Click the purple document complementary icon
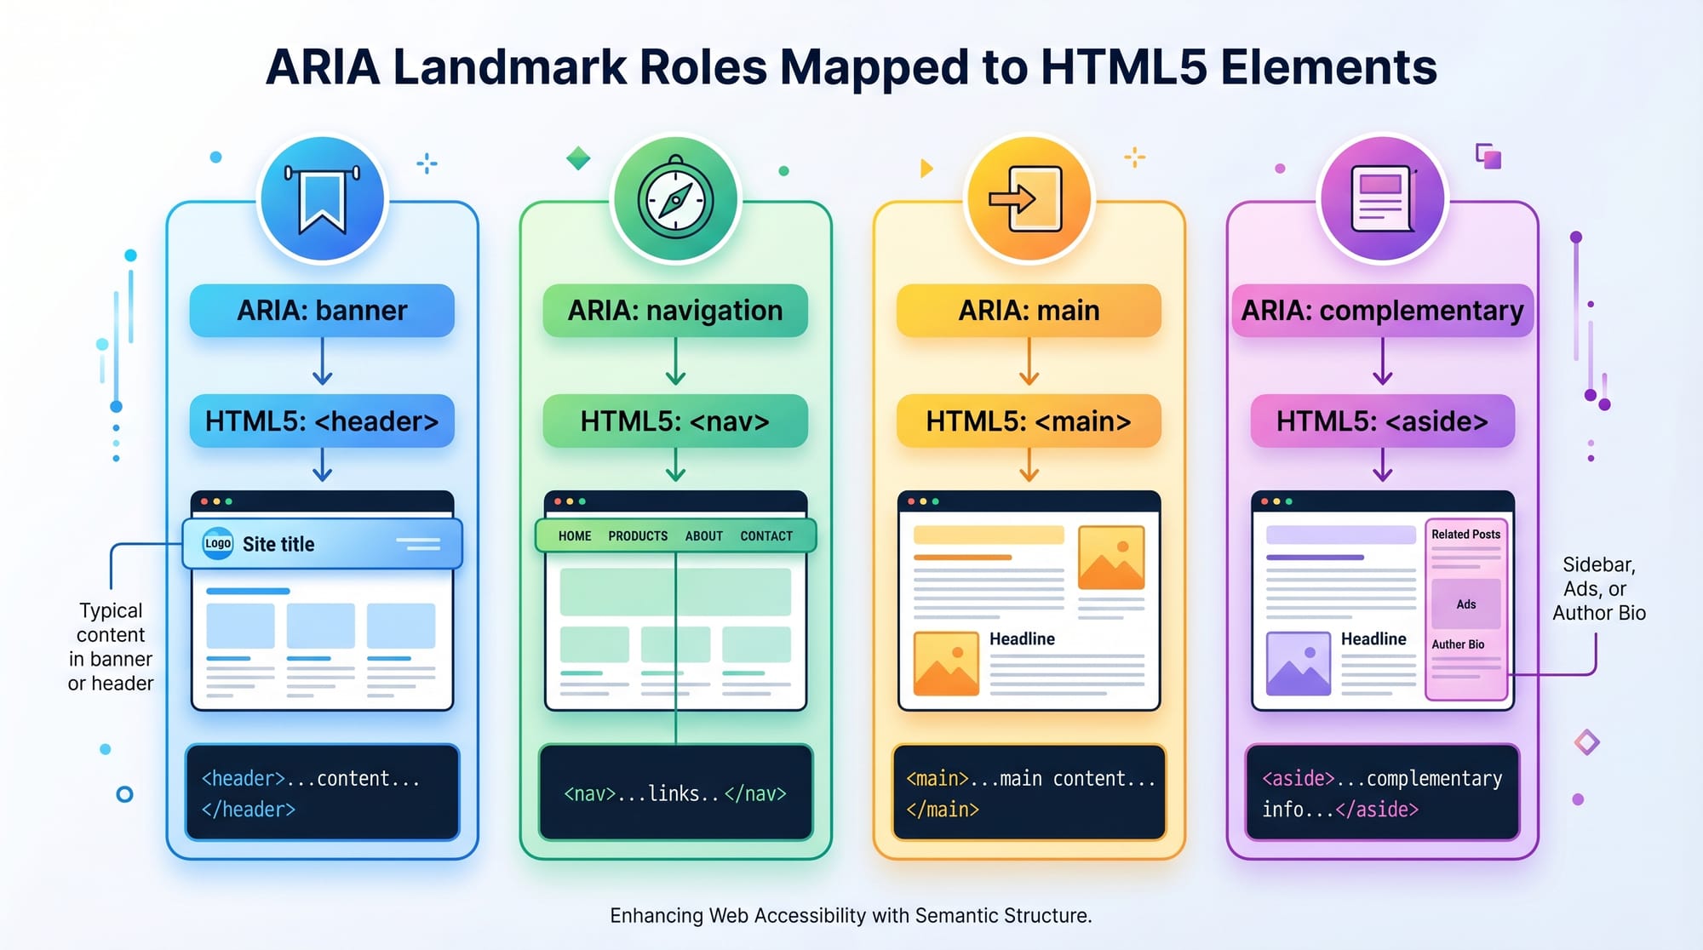 coord(1382,199)
